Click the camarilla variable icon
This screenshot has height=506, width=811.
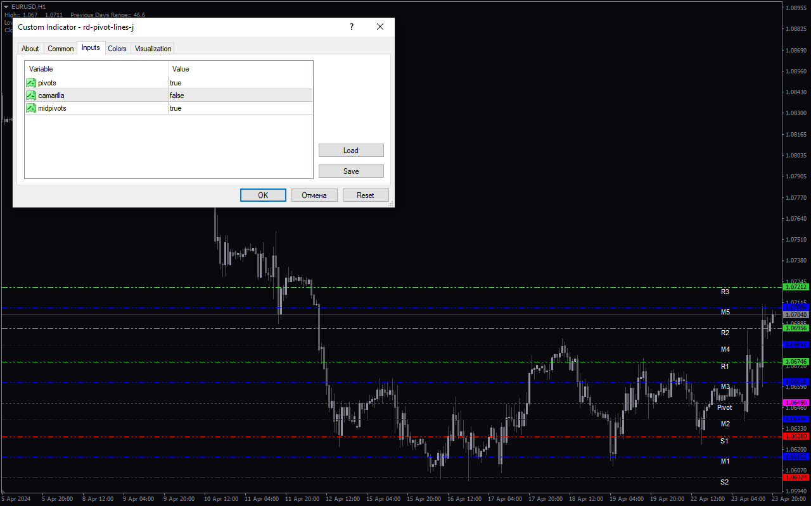click(x=30, y=96)
